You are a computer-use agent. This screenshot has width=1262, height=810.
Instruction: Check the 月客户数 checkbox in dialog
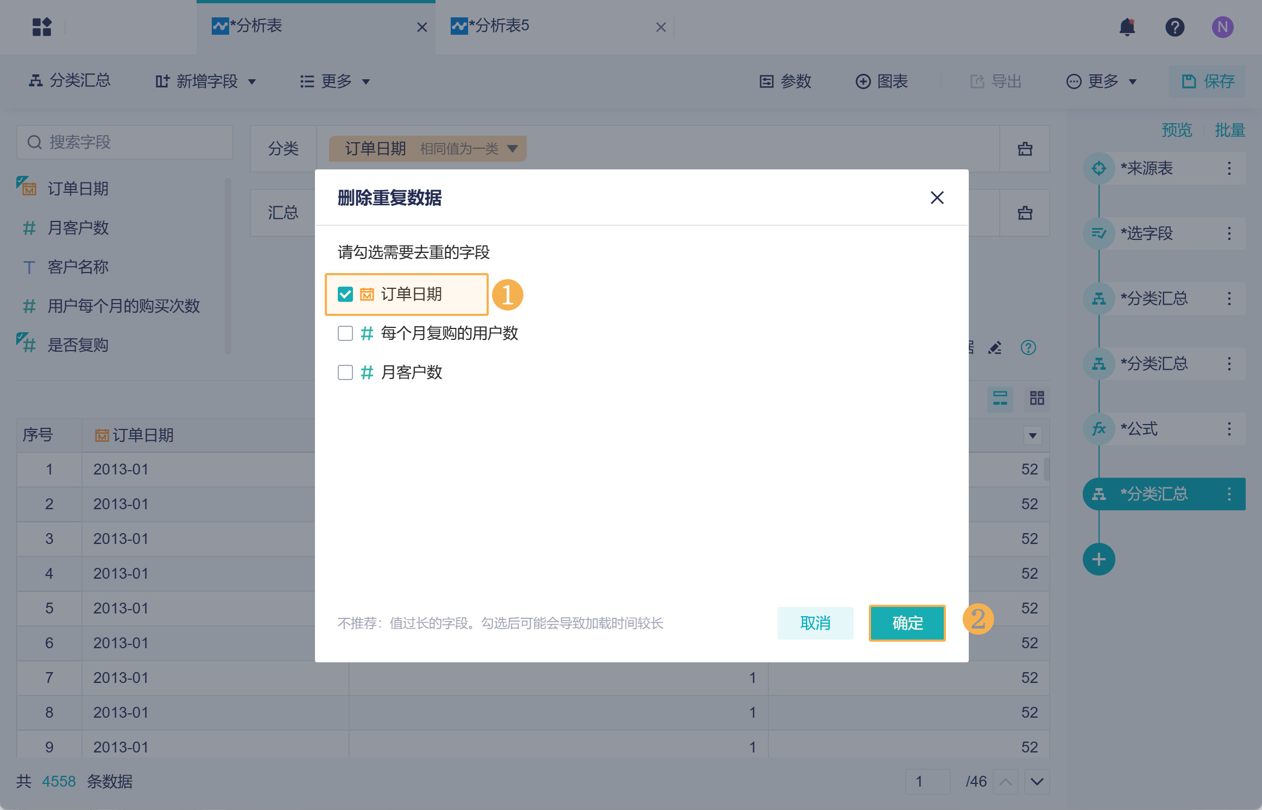(345, 372)
